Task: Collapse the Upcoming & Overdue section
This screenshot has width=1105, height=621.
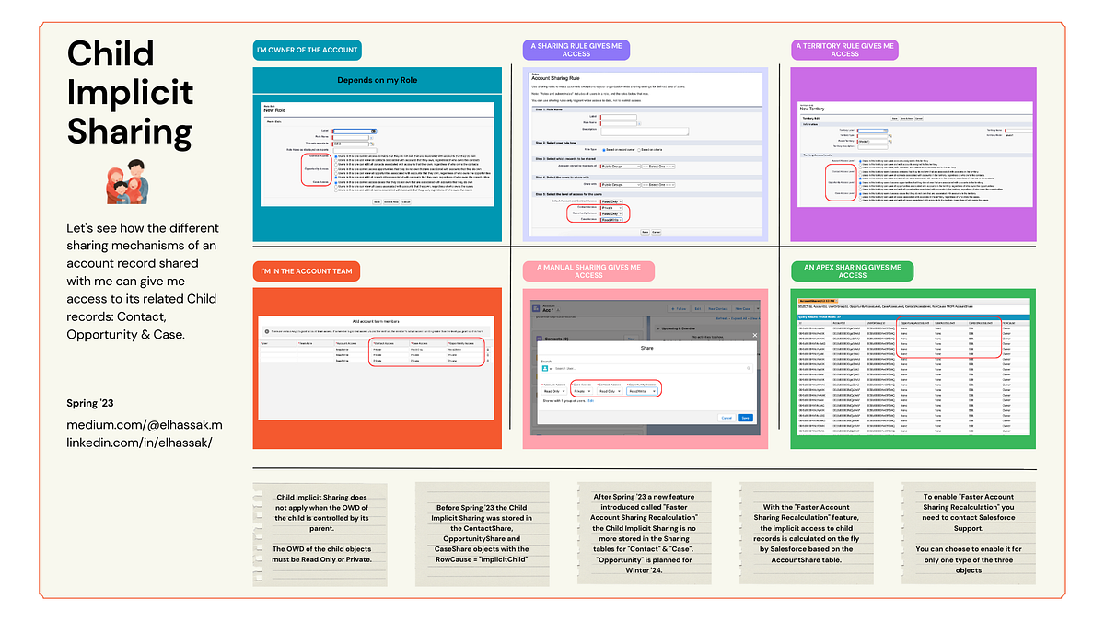Action: pos(657,328)
